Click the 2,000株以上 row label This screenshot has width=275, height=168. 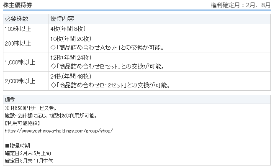[x=20, y=81]
